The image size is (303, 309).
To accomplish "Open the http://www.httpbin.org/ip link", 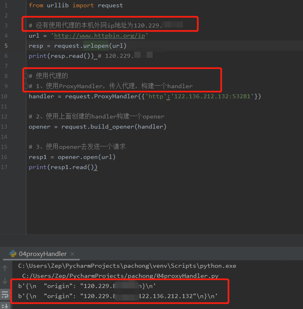I will pos(99,36).
